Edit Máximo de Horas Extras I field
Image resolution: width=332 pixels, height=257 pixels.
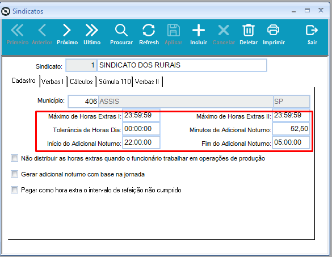[x=141, y=115]
